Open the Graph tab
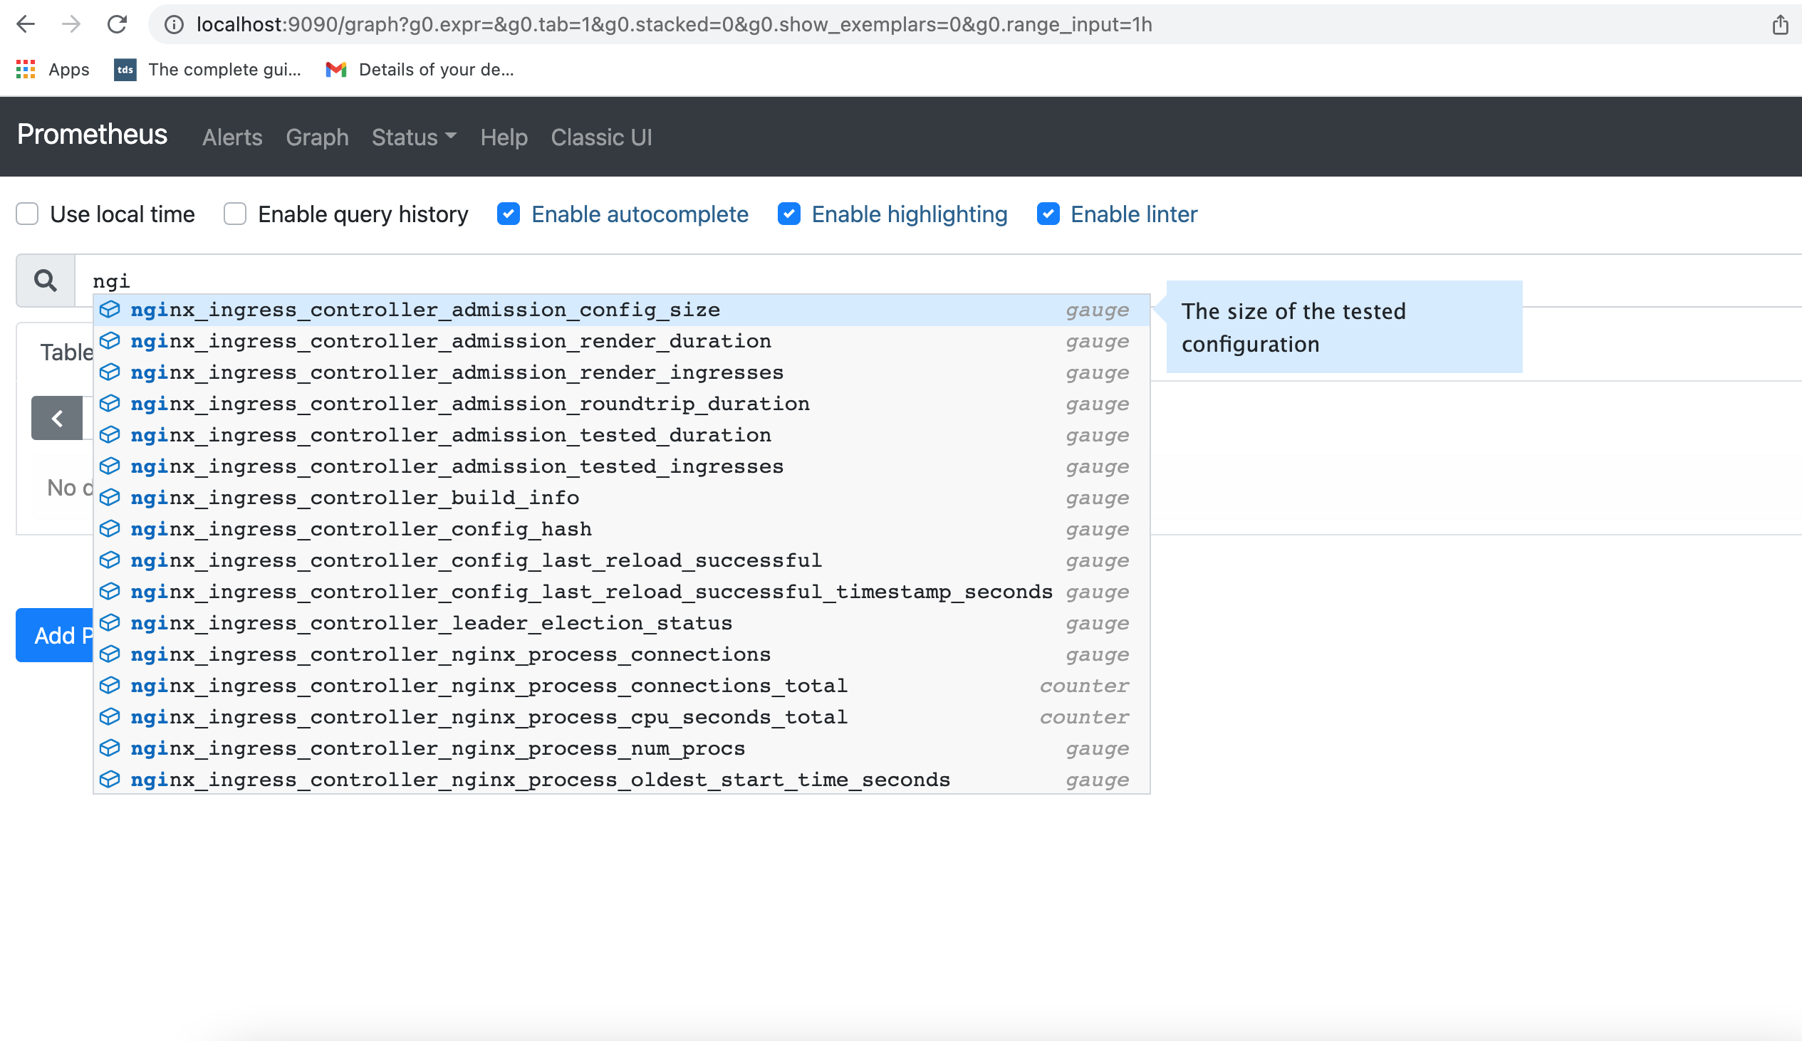This screenshot has height=1041, width=1802. point(316,137)
